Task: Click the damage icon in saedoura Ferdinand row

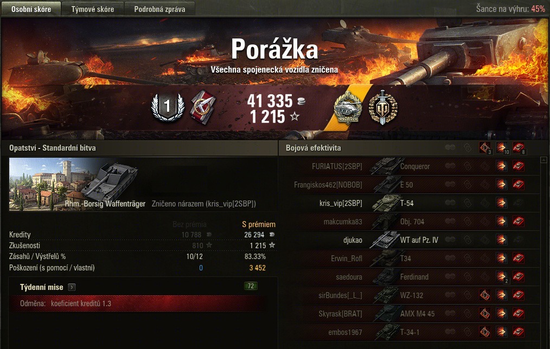Action: pos(502,277)
